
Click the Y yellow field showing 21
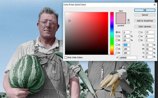click(149, 53)
